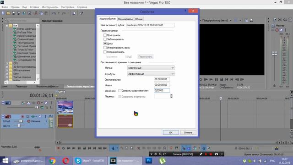Enable the Нормализовать checkbox
The height and width of the screenshot is (165, 293).
coord(105,52)
